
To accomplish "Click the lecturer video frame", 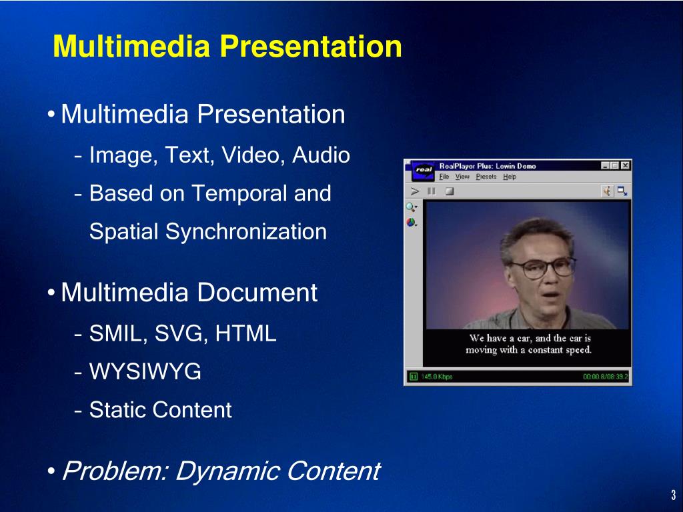I will coord(528,265).
